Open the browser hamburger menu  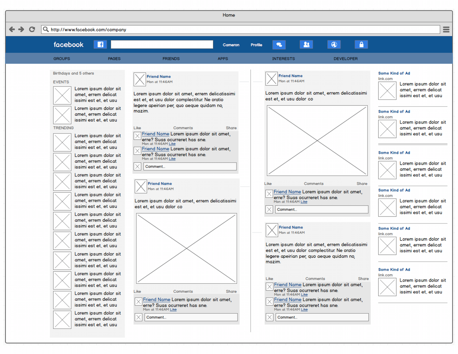tap(446, 29)
